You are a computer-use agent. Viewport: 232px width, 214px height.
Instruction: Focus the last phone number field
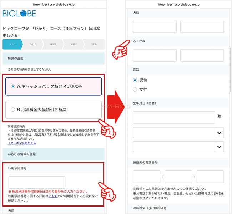coord(210,177)
